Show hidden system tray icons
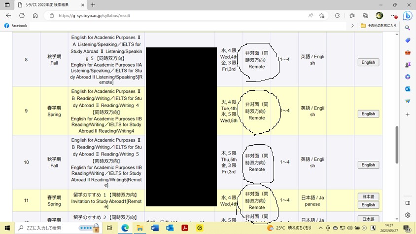Image resolution: width=416 pixels, height=234 pixels. coord(320,228)
